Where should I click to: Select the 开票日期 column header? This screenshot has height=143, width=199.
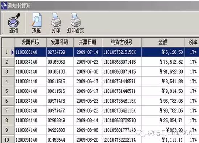[88, 42]
